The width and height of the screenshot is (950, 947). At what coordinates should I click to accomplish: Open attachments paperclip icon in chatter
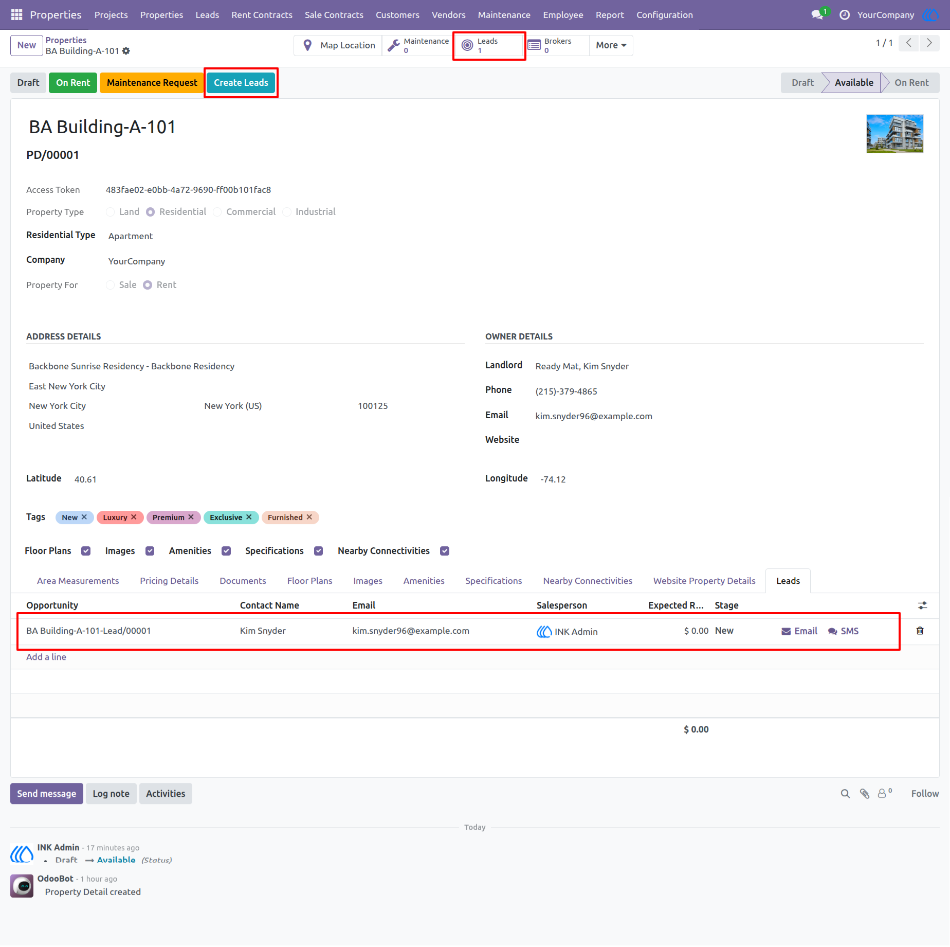pyautogui.click(x=865, y=794)
